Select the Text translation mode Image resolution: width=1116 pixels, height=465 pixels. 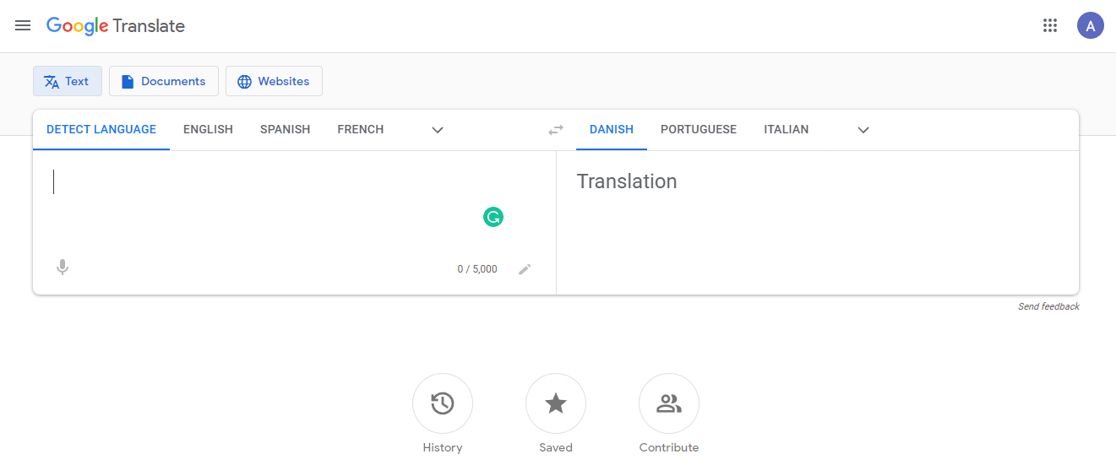click(x=68, y=81)
